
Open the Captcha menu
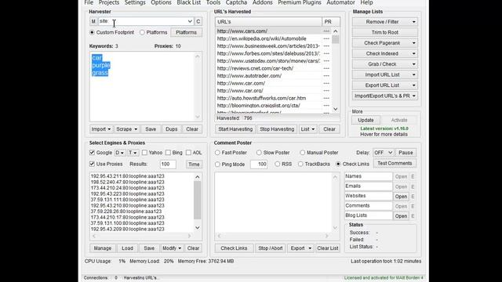[x=236, y=2]
